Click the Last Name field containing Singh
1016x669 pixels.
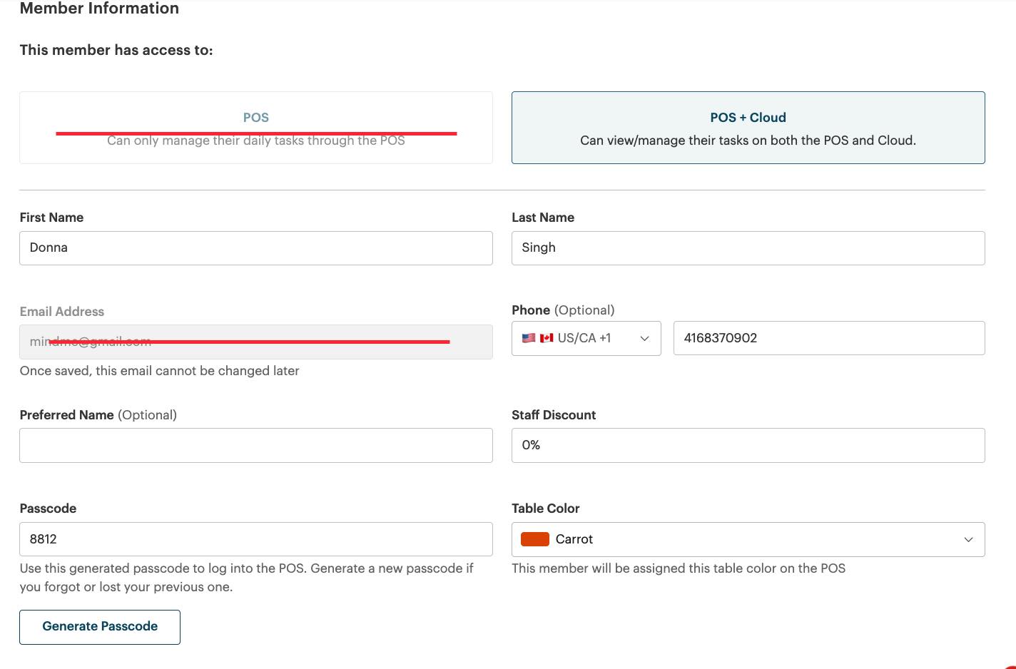point(748,248)
